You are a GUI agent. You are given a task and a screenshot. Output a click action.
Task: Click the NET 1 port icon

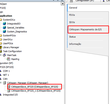(x=1, y=75)
